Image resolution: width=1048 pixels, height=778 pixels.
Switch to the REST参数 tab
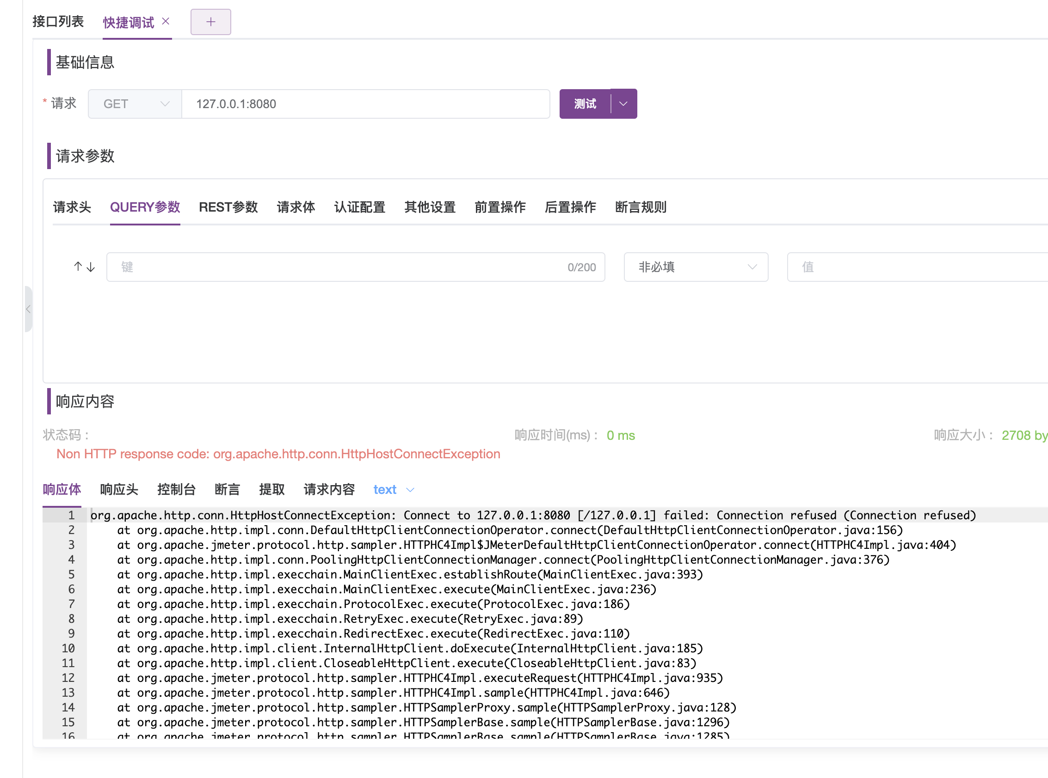[228, 207]
